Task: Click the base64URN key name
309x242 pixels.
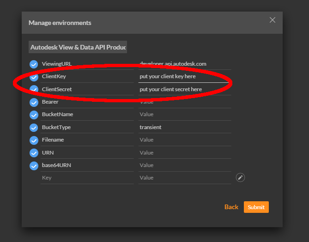Action: 56,165
